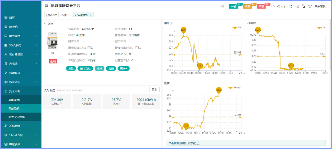Open 电力火灾主机 submenu item

[x=21, y=117]
